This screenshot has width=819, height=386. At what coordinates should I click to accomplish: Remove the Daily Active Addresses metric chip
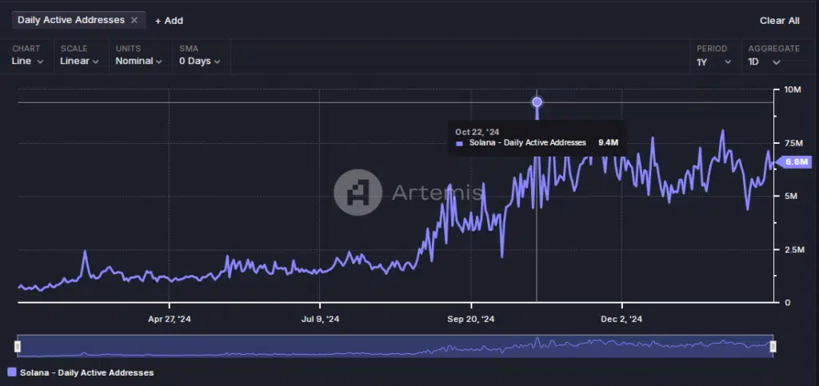click(134, 20)
